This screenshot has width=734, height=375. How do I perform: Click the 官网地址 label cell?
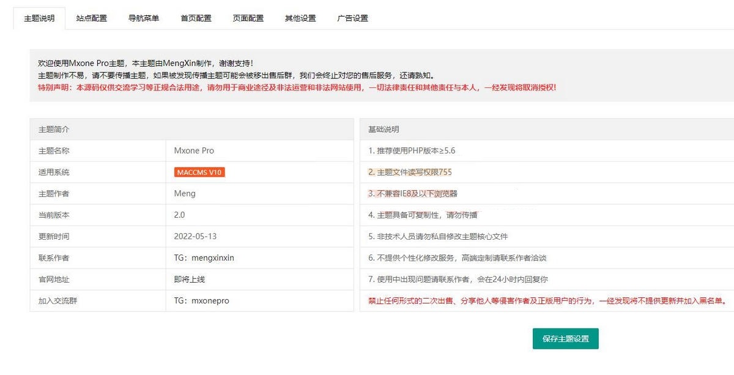(98, 279)
